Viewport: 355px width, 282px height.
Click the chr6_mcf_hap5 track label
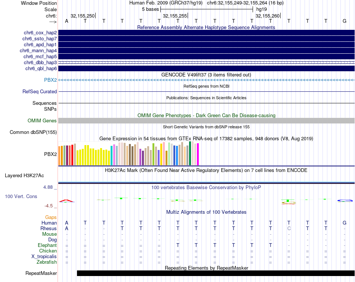[40, 56]
